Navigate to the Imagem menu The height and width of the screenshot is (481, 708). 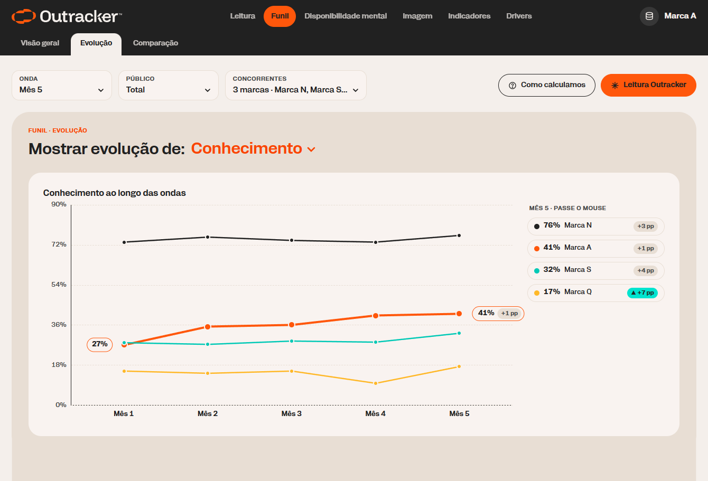[x=417, y=16]
